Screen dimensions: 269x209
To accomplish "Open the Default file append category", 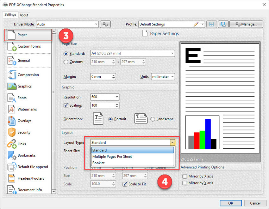I will (x=28, y=167).
